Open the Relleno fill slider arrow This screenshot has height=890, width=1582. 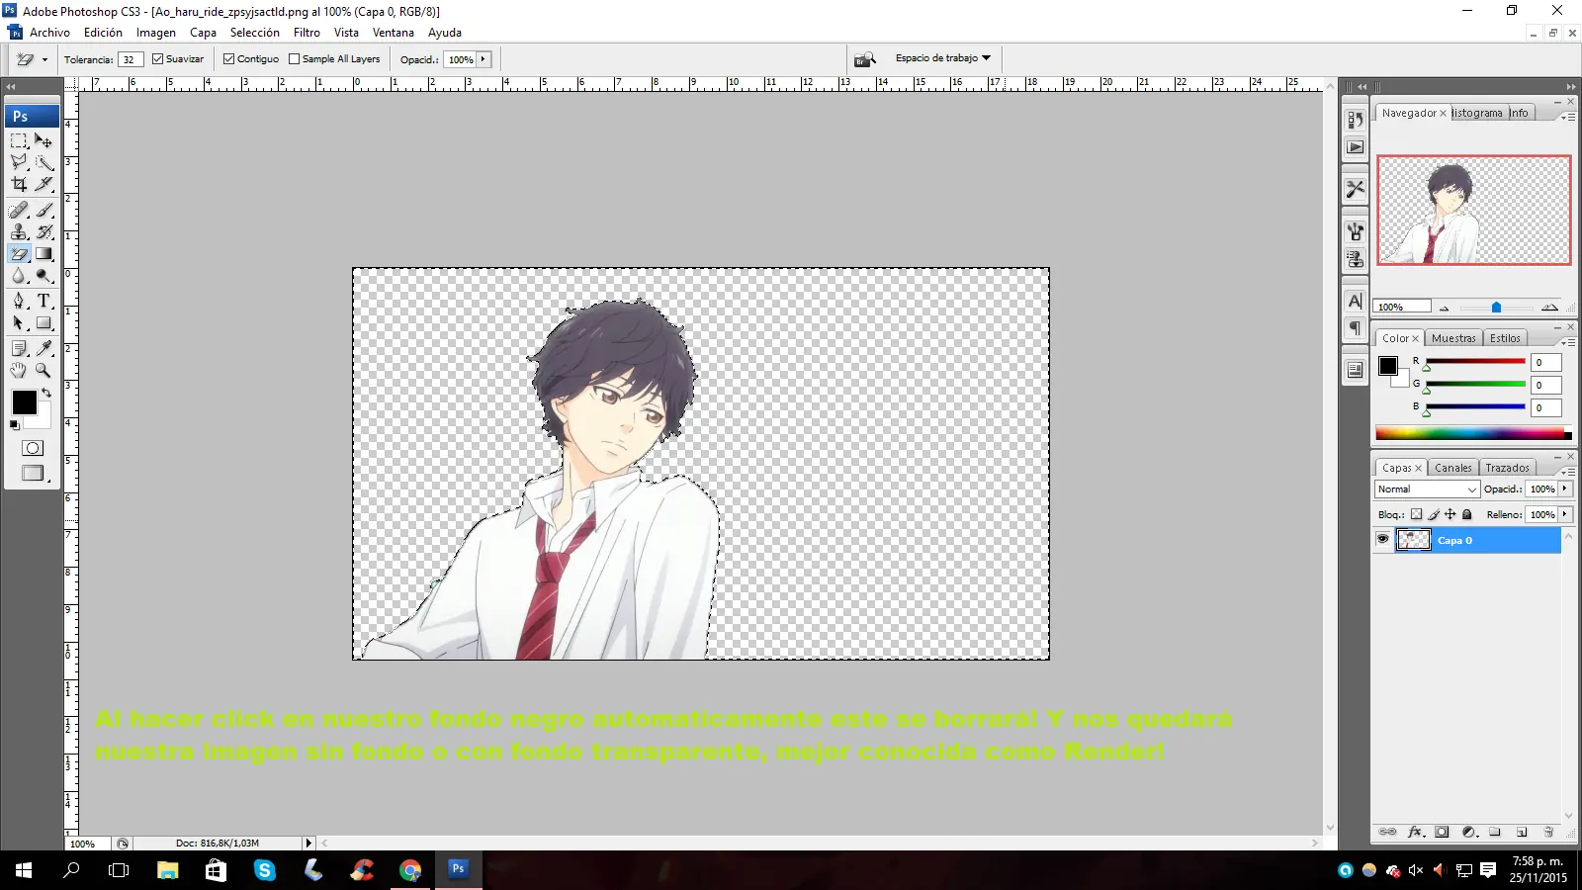(x=1565, y=514)
